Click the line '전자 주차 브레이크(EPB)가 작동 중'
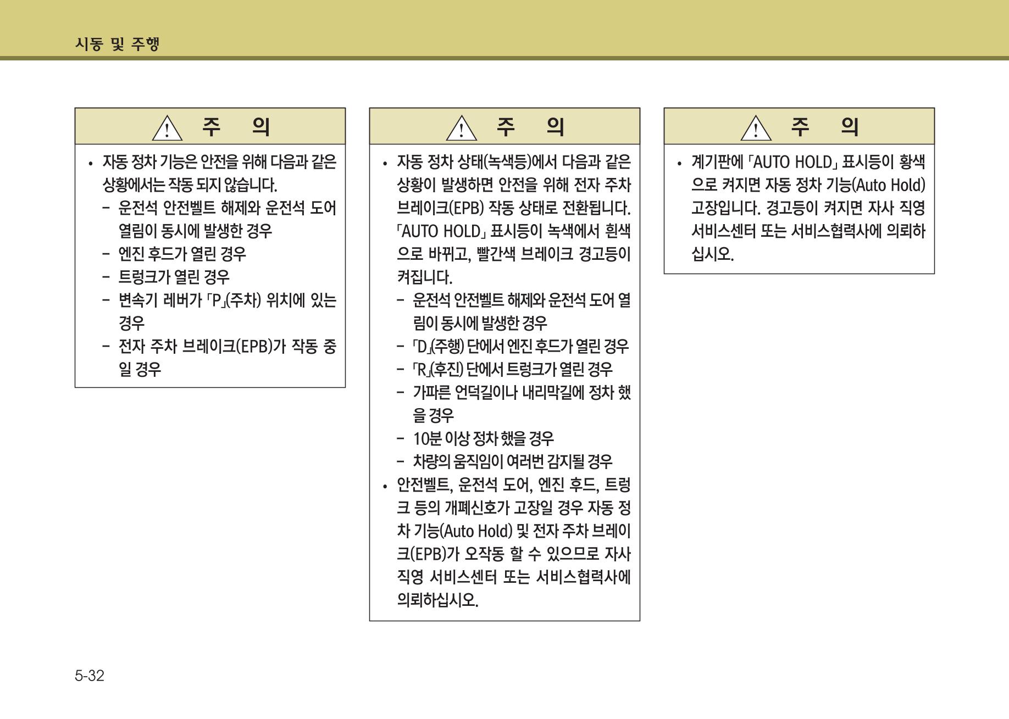 point(227,346)
